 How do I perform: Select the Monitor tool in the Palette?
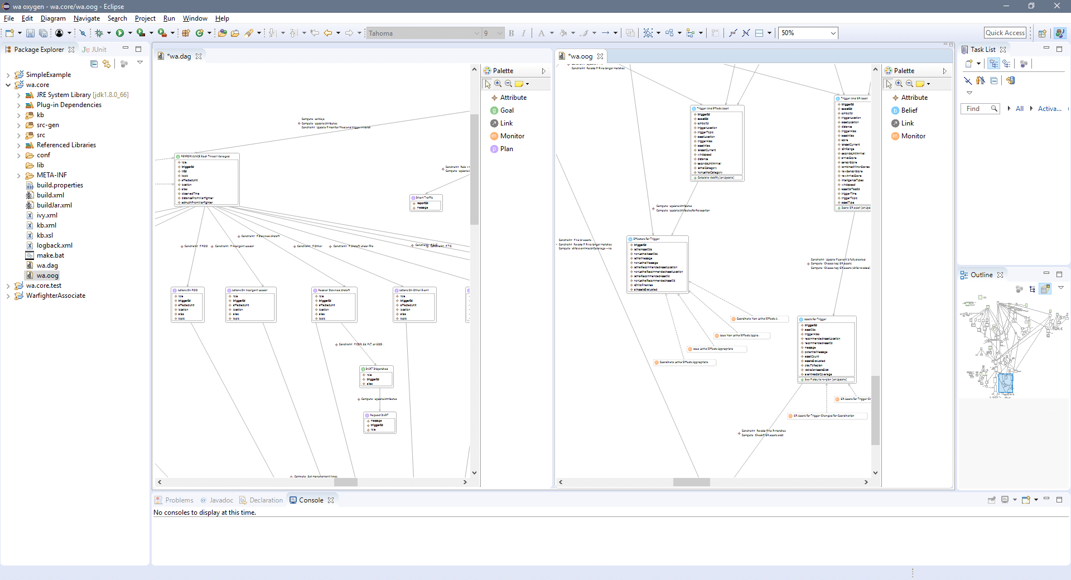tap(512, 136)
